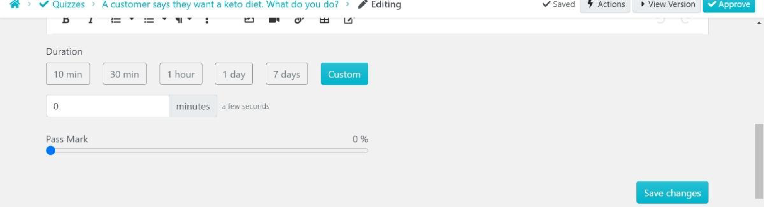Insert a table into the editor
This screenshot has width=765, height=208.
[324, 20]
